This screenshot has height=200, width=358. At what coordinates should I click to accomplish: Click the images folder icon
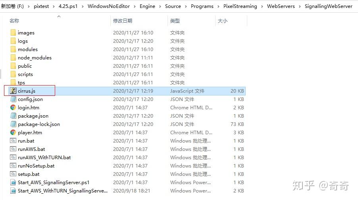[x=13, y=32]
